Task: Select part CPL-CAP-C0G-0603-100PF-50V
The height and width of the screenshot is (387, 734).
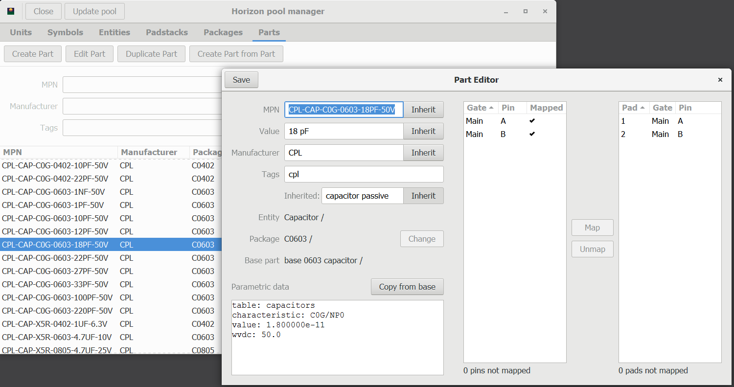Action: click(111, 297)
